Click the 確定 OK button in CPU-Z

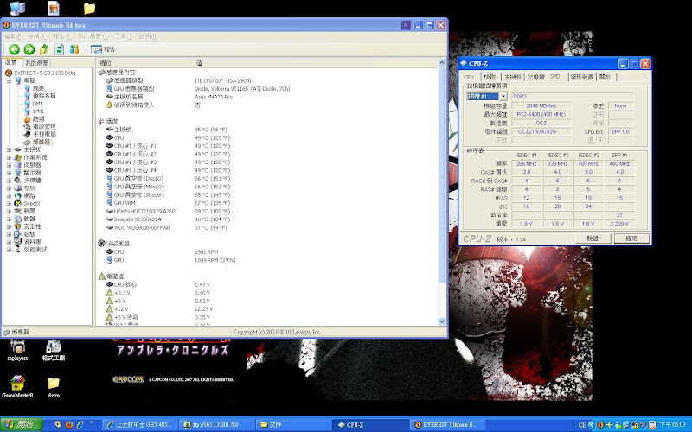coord(631,238)
